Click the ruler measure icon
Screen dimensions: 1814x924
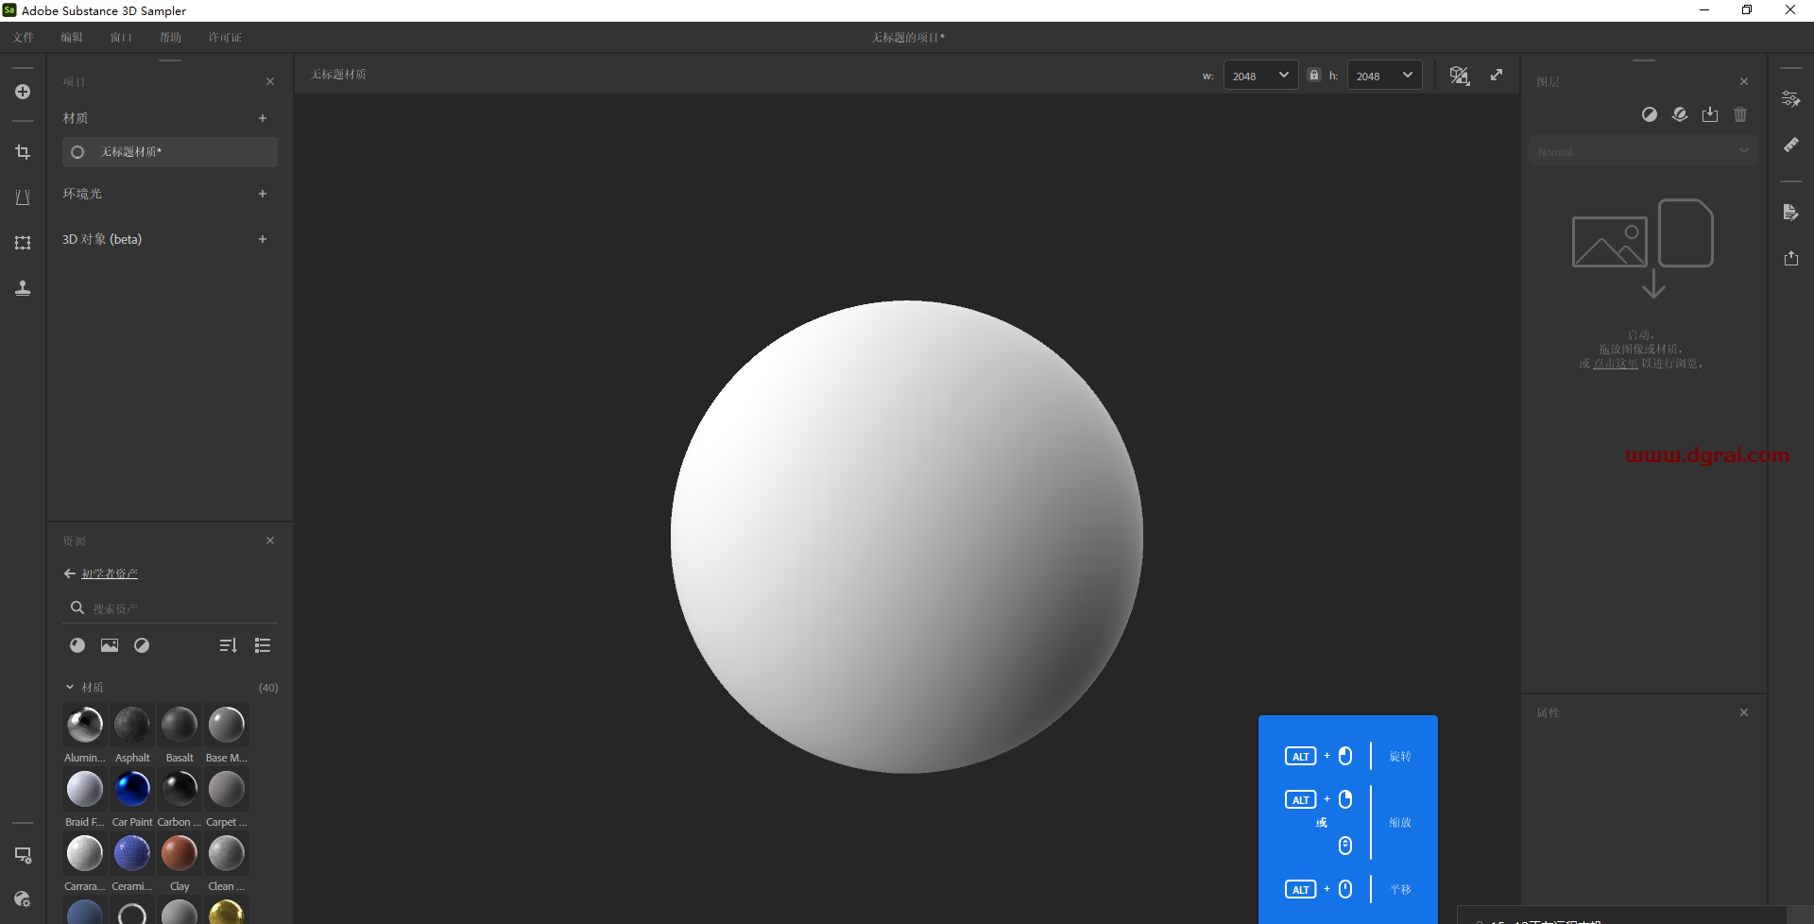click(x=1790, y=145)
